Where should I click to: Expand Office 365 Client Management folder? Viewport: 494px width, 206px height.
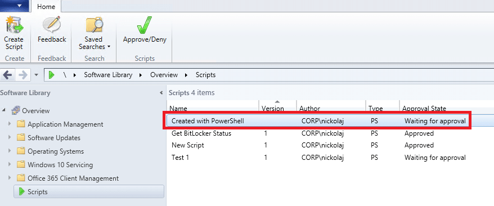(10, 178)
